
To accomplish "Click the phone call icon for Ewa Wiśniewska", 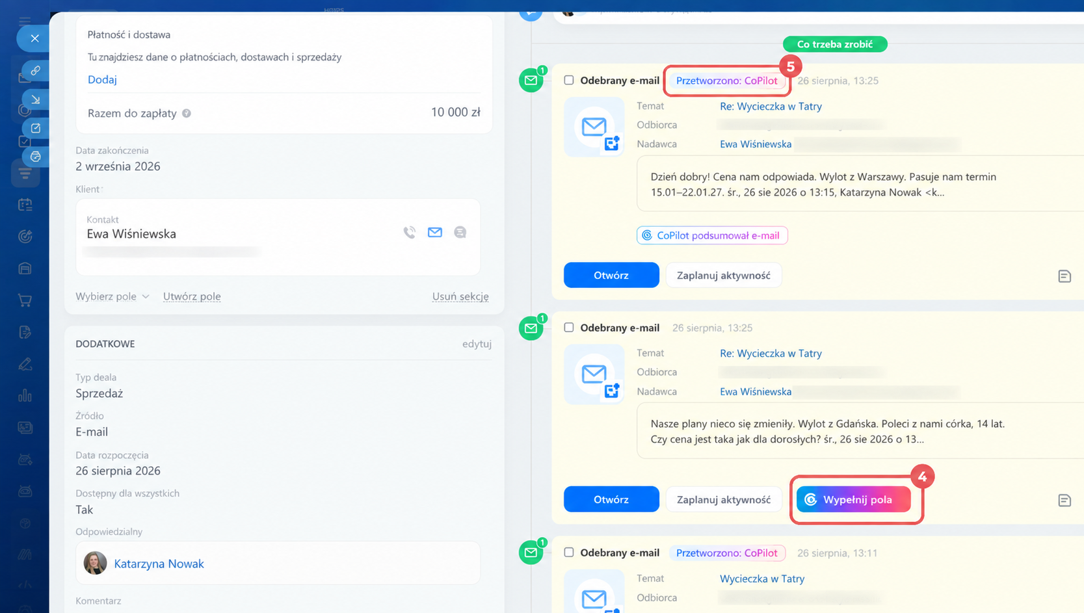I will [x=409, y=232].
